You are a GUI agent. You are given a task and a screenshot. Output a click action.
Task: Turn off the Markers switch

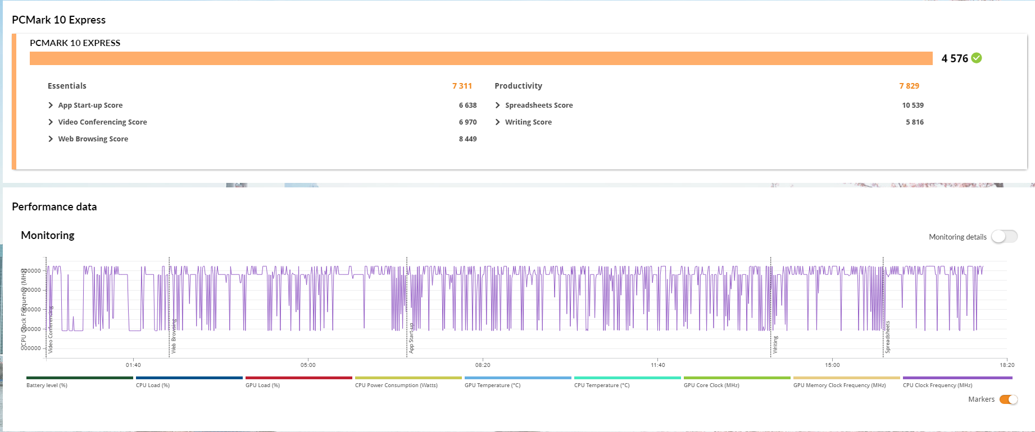click(1009, 399)
